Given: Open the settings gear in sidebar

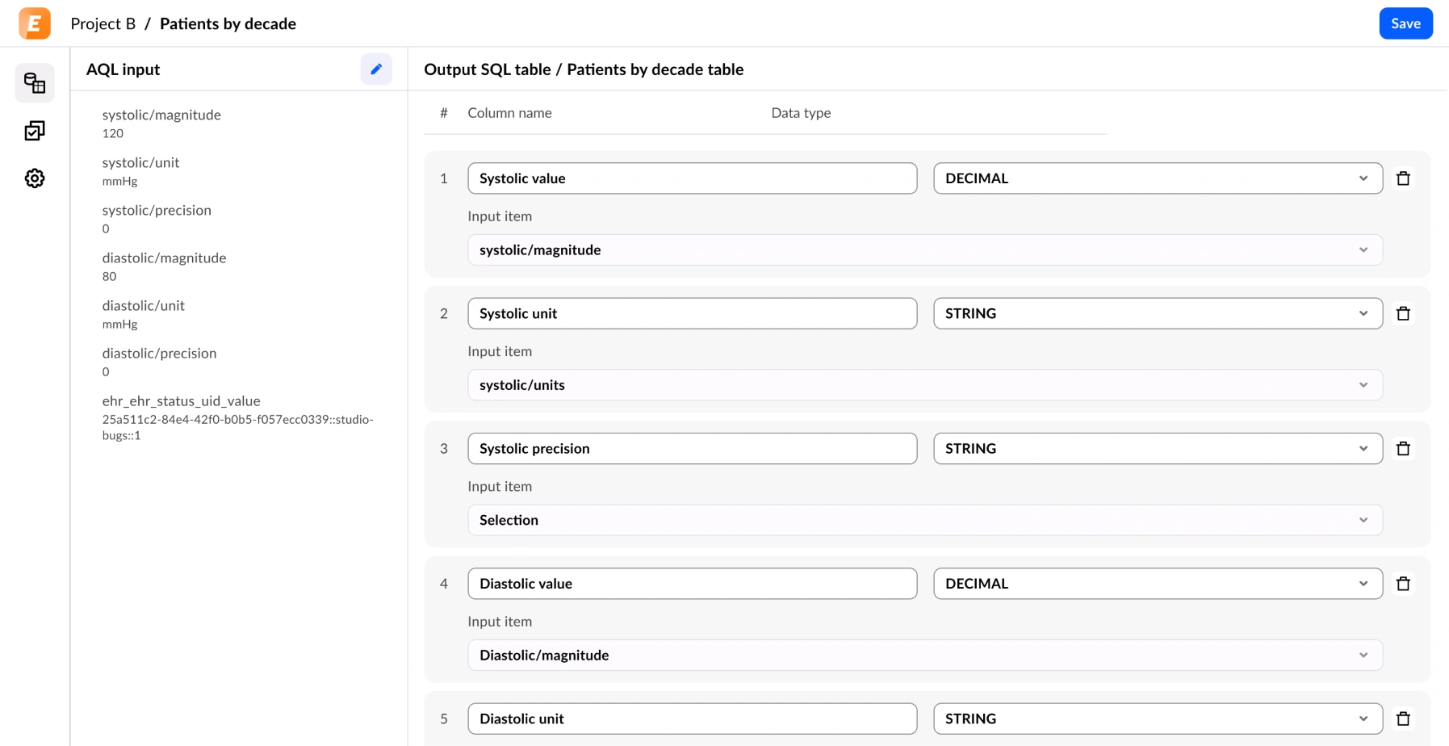Looking at the screenshot, I should coord(35,178).
